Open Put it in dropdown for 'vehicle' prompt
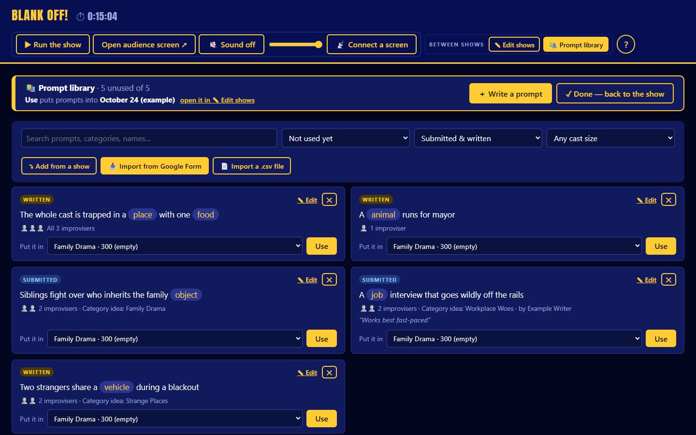 coord(175,419)
